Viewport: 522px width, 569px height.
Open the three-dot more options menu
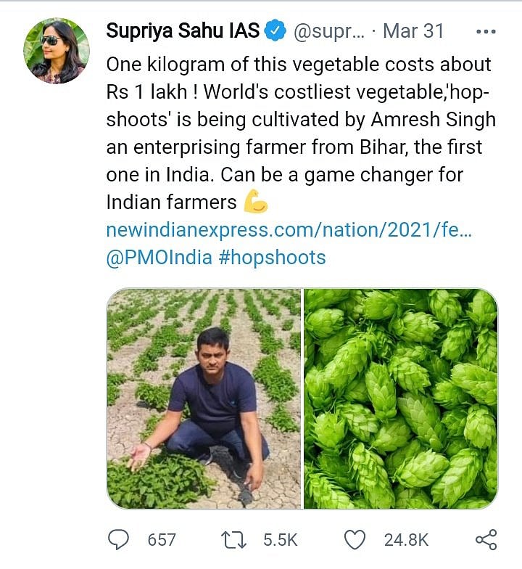click(485, 32)
